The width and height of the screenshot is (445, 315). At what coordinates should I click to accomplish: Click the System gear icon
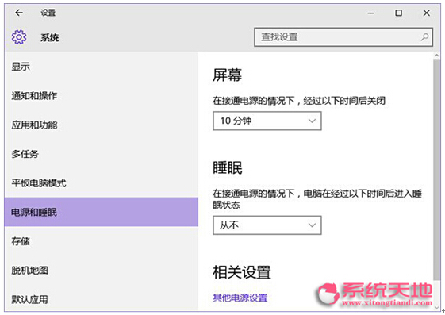tap(19, 36)
